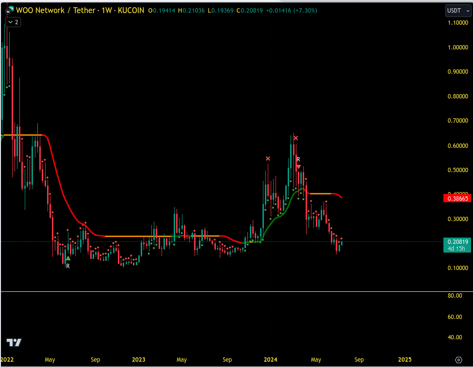The width and height of the screenshot is (473, 367).
Task: Click the green 0.20819 current price label
Action: (x=457, y=242)
